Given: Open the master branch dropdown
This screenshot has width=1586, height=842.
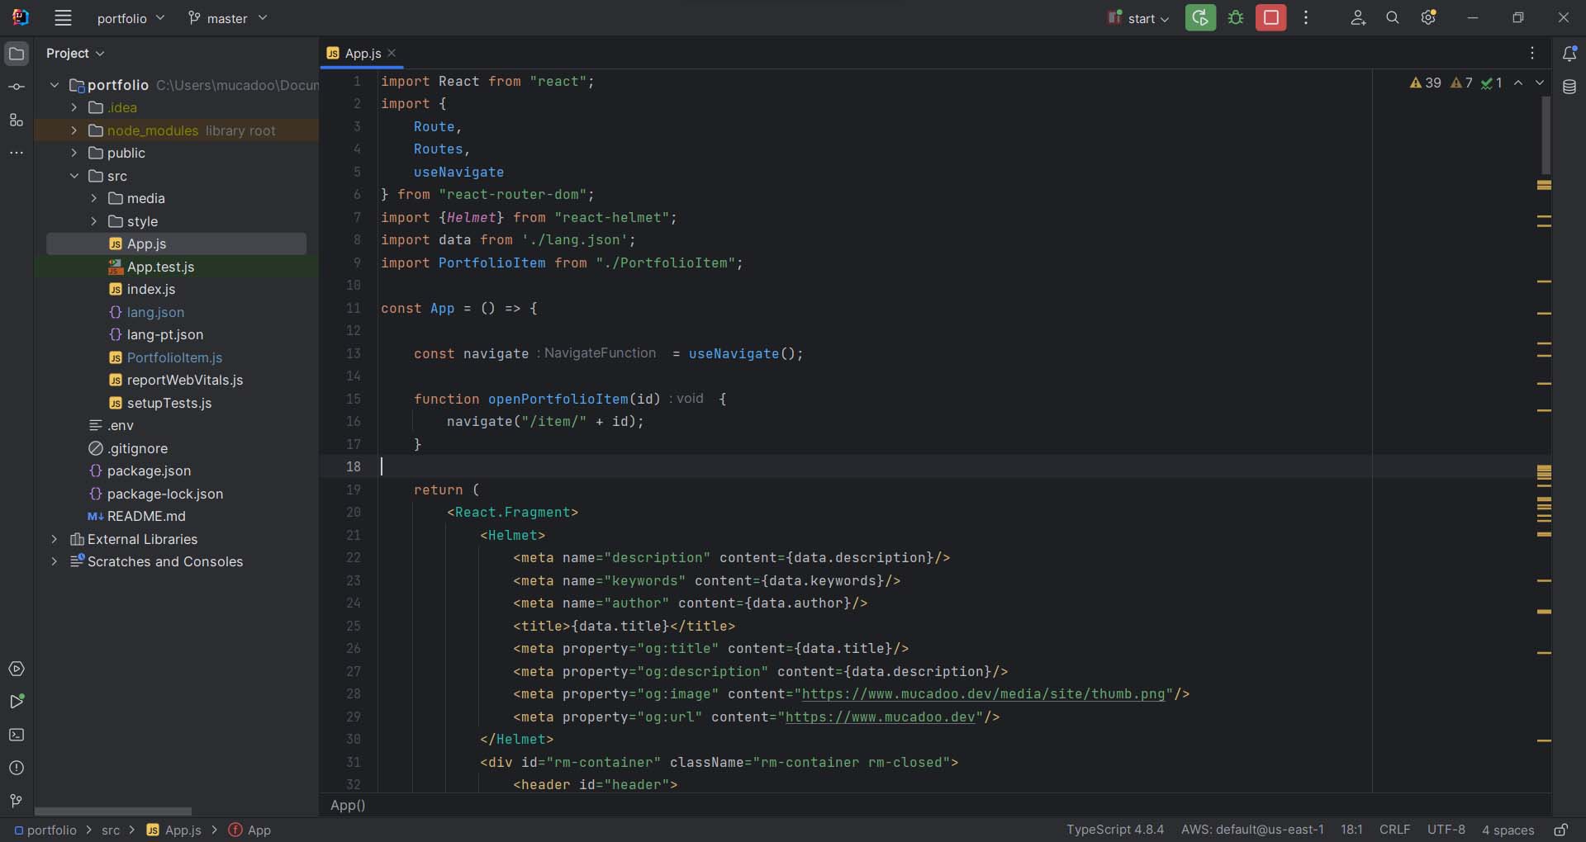Looking at the screenshot, I should [227, 18].
